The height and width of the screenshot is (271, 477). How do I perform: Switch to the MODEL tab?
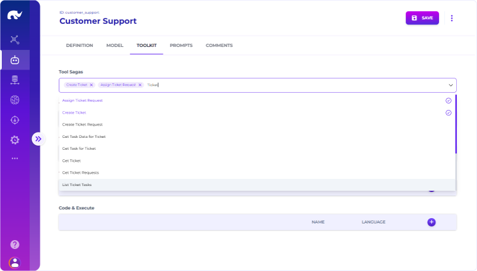[x=115, y=45]
